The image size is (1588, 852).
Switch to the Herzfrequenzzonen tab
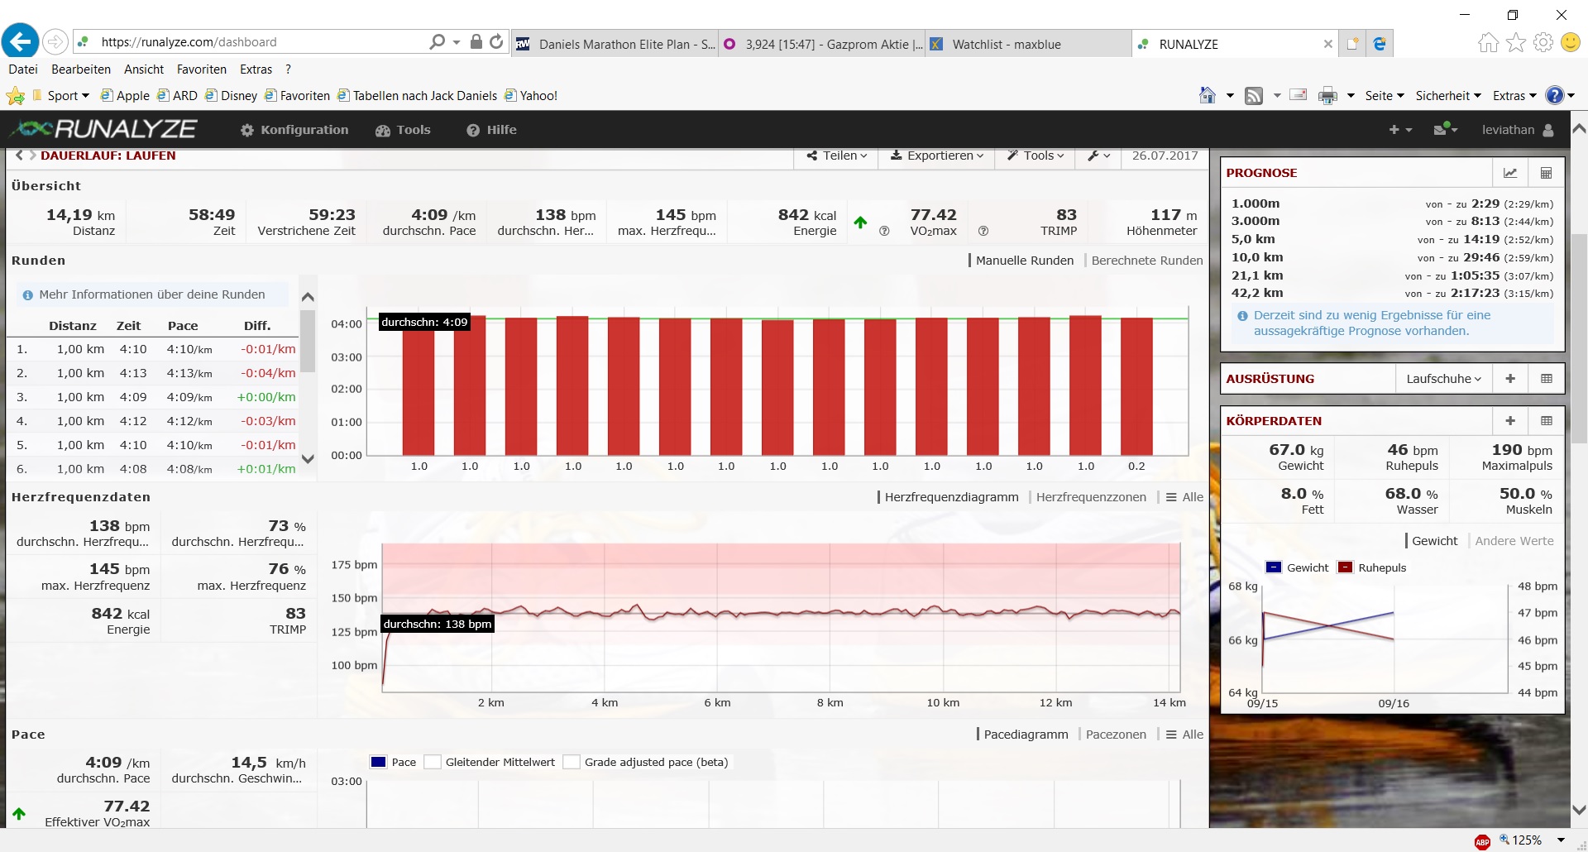click(1091, 497)
